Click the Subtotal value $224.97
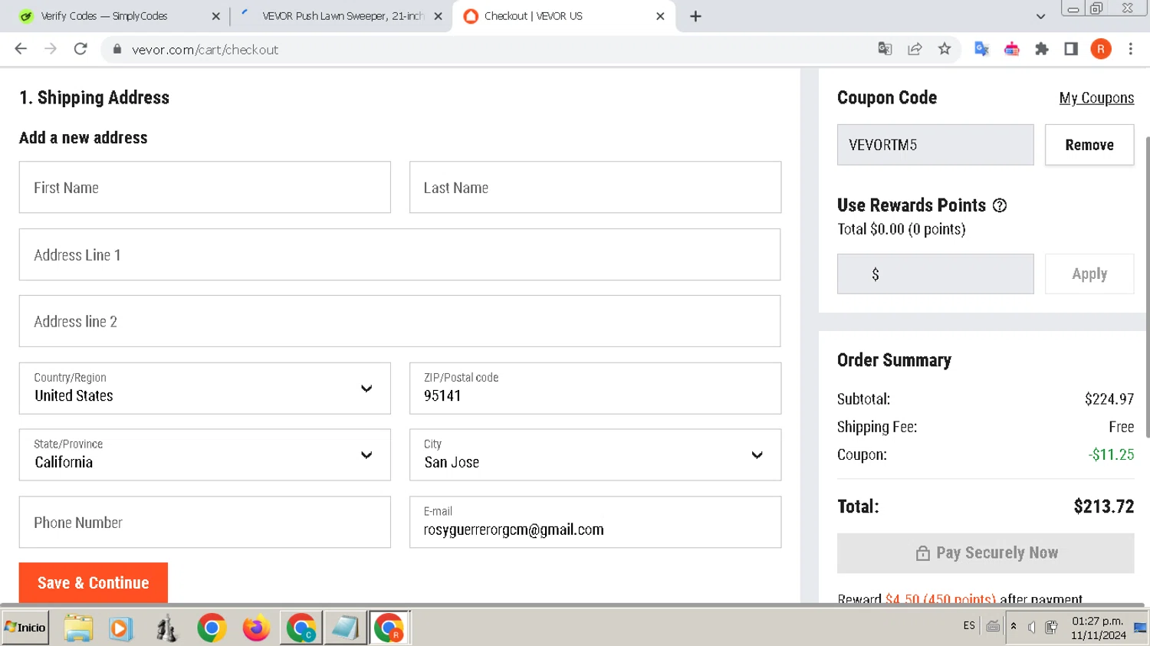This screenshot has height=646, width=1150. click(x=1109, y=399)
